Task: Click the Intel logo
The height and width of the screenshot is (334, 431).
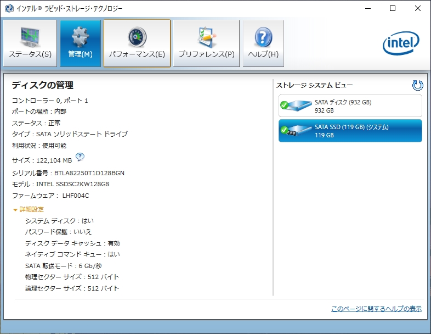Action: tap(401, 43)
